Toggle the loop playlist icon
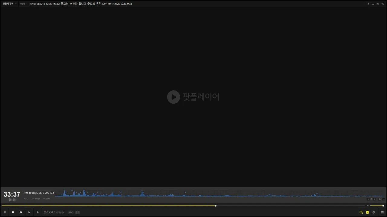Viewport: 387px width, 217px height. [x=380, y=199]
